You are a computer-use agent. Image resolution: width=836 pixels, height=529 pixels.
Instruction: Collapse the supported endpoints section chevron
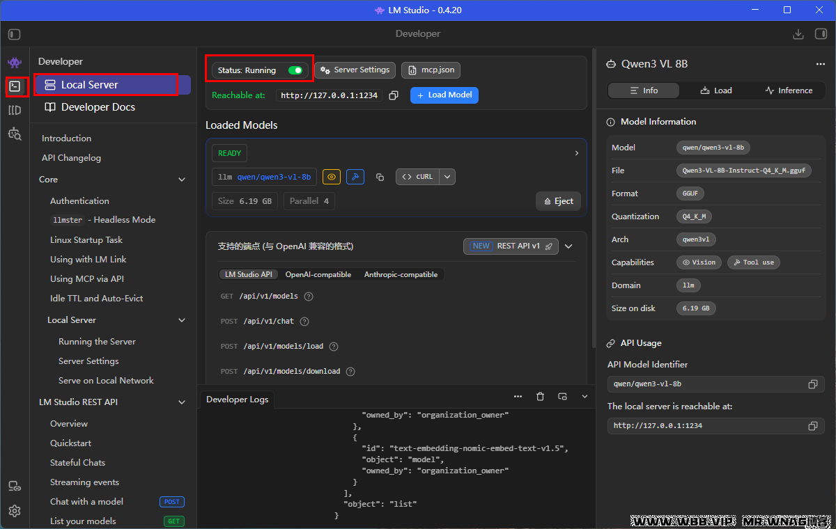[x=568, y=246]
